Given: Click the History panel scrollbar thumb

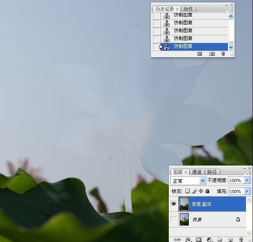Looking at the screenshot, I should click(x=231, y=42).
